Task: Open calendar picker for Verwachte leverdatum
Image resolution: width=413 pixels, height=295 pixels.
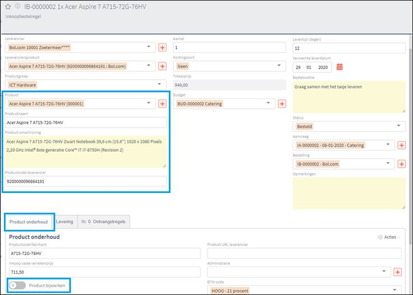Action: [340, 67]
